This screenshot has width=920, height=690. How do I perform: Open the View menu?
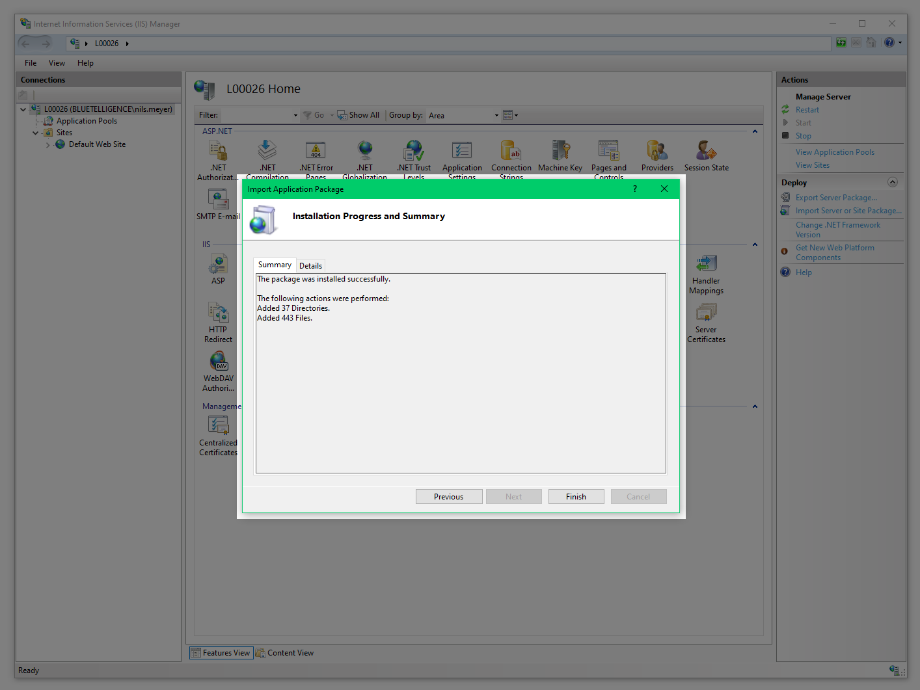[x=57, y=63]
